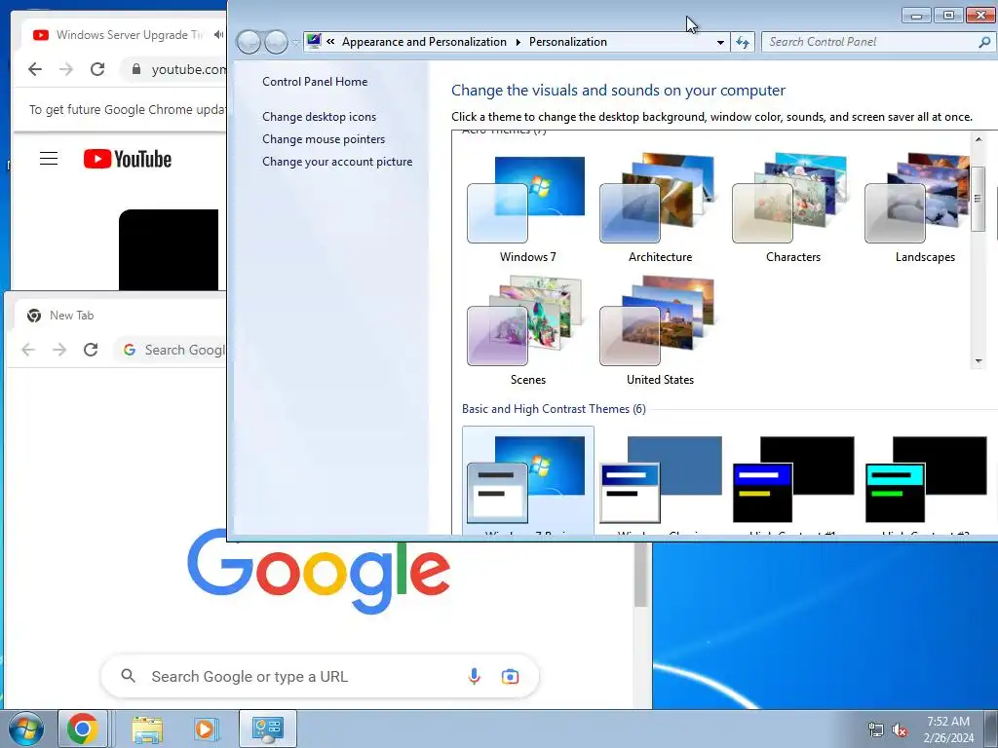Click the YouTube logo

pos(128,159)
